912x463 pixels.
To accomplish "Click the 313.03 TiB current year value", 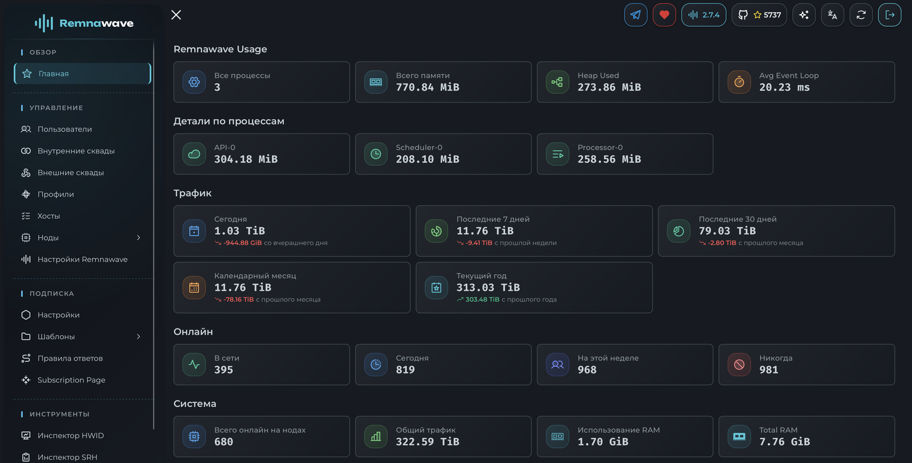I will pyautogui.click(x=488, y=287).
